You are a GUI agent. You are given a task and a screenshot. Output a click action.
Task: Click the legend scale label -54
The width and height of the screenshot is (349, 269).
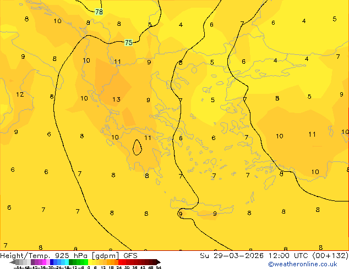18,267
